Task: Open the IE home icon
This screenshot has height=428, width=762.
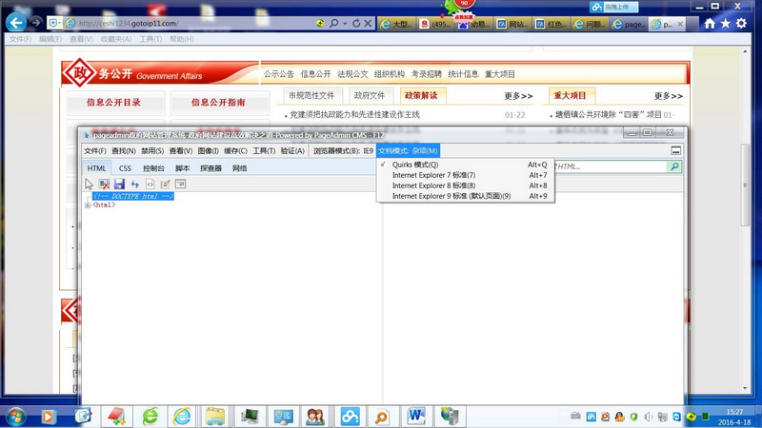Action: coord(710,24)
